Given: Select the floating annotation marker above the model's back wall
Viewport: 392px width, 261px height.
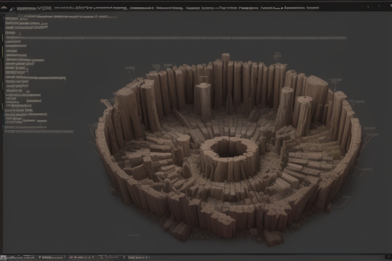Looking at the screenshot, I should pos(277,55).
